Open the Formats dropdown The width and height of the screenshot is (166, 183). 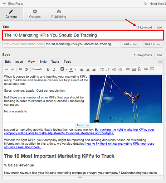tap(37, 69)
